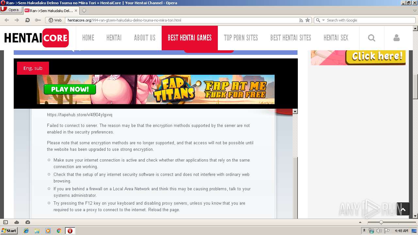Click the Eng. sub red label
The width and height of the screenshot is (418, 235).
tap(33, 68)
